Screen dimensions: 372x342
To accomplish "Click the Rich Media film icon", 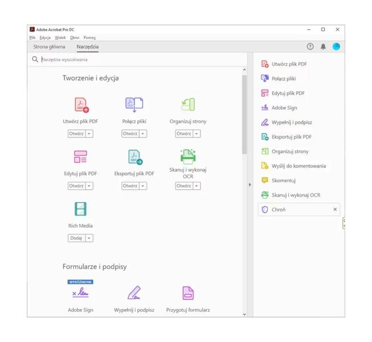I will [x=80, y=209].
